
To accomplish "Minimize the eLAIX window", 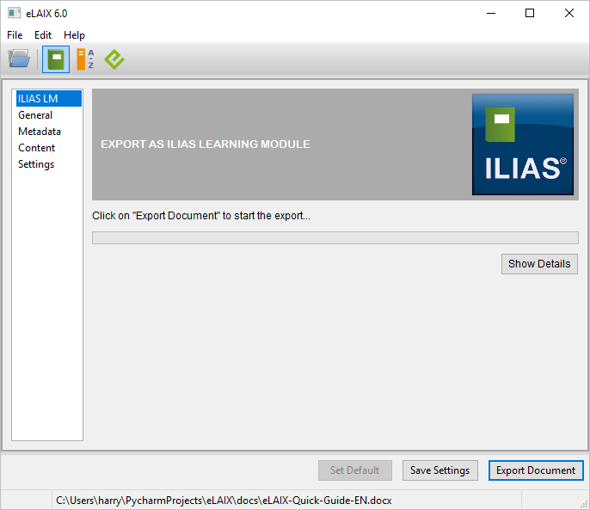I will 491,13.
